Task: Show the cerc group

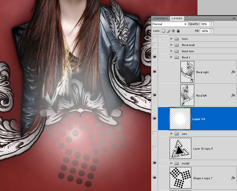Action: pos(154,133)
